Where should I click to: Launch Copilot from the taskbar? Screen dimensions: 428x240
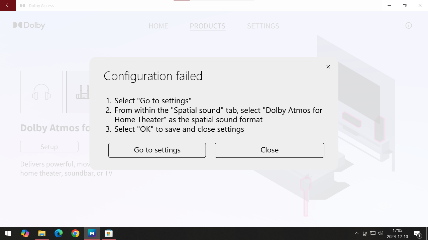(25, 233)
